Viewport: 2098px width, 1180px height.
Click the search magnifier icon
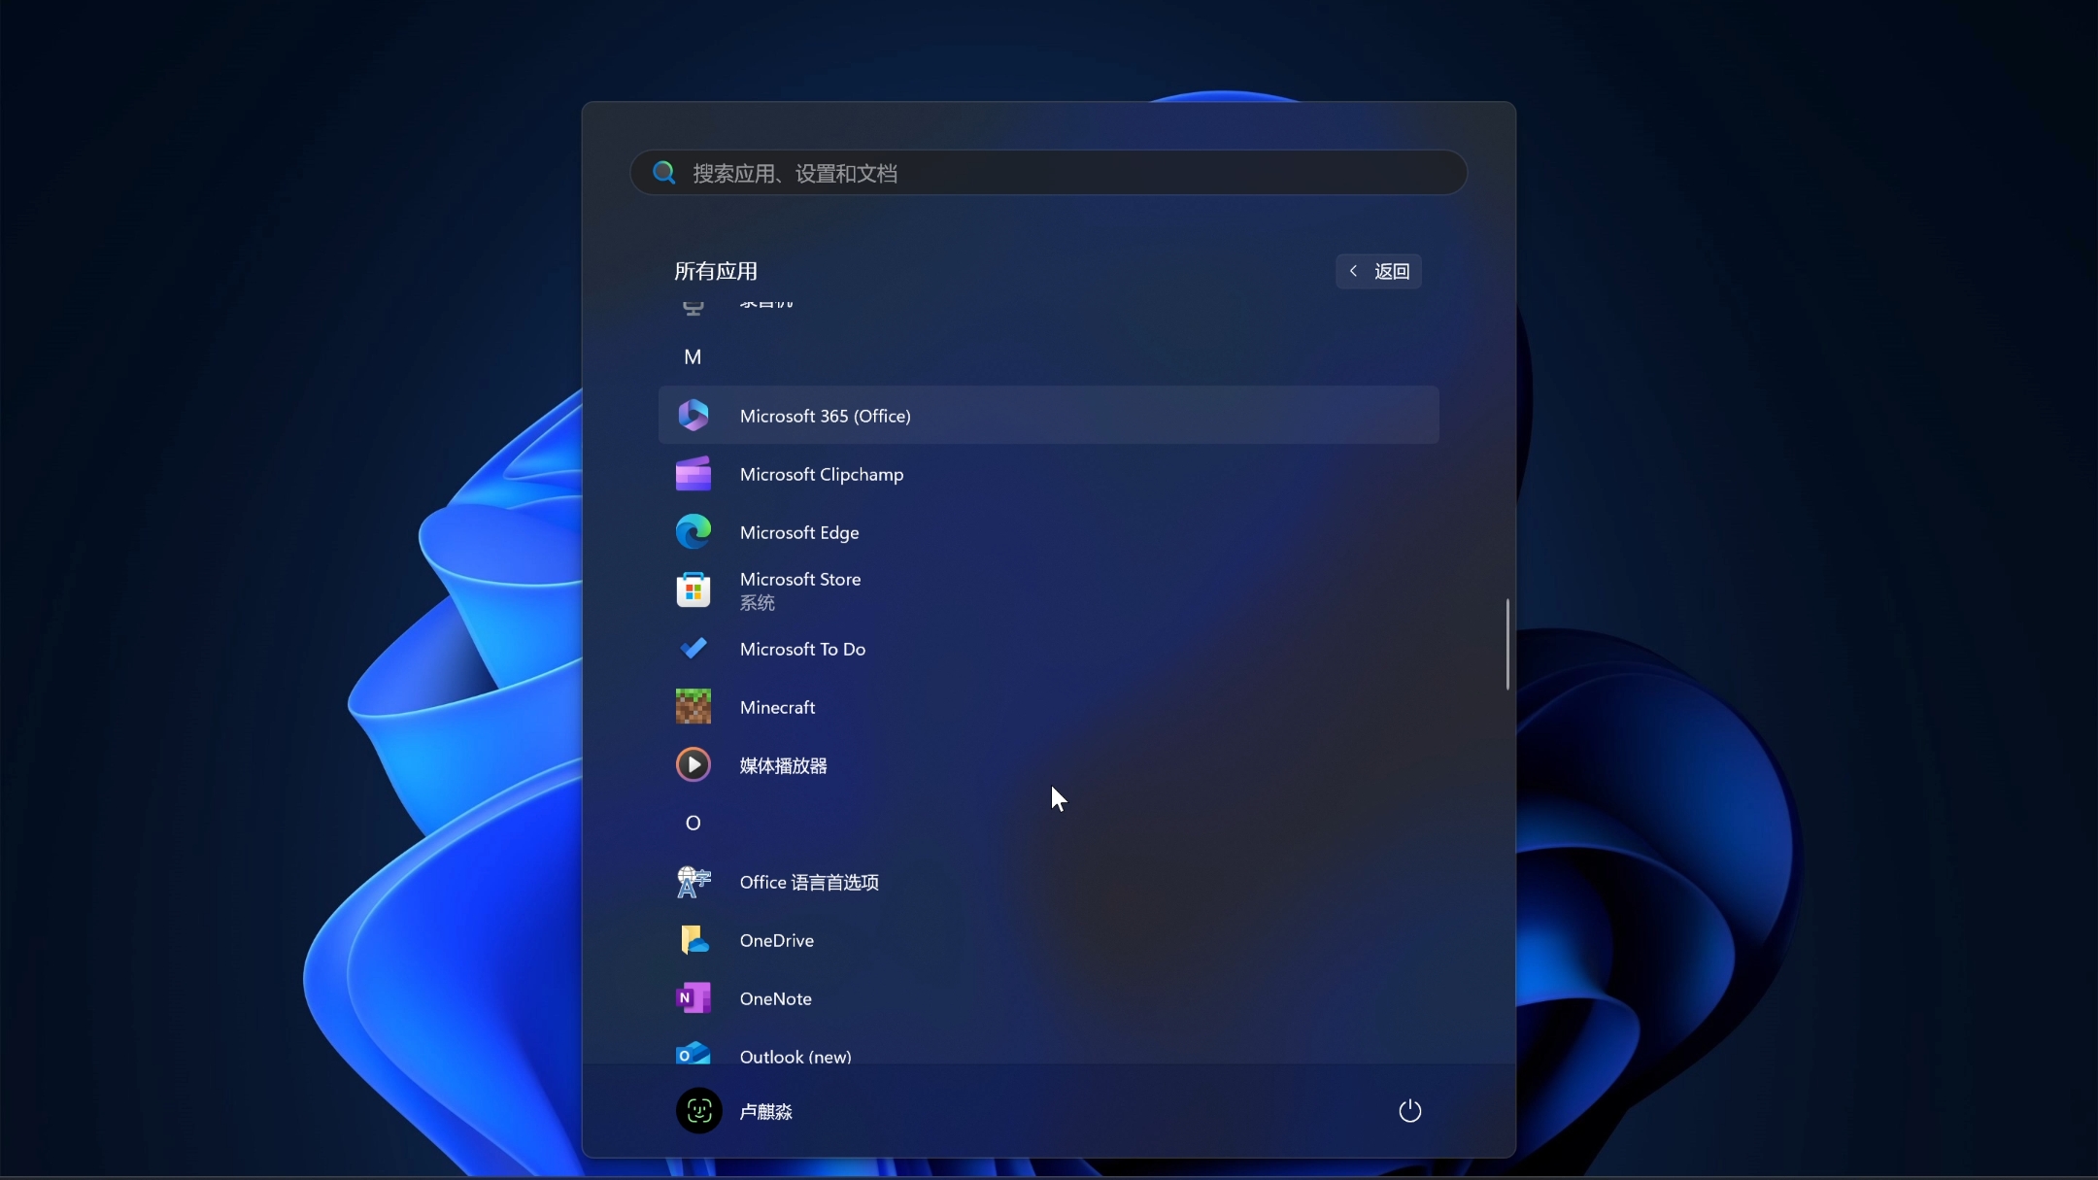[x=663, y=173]
